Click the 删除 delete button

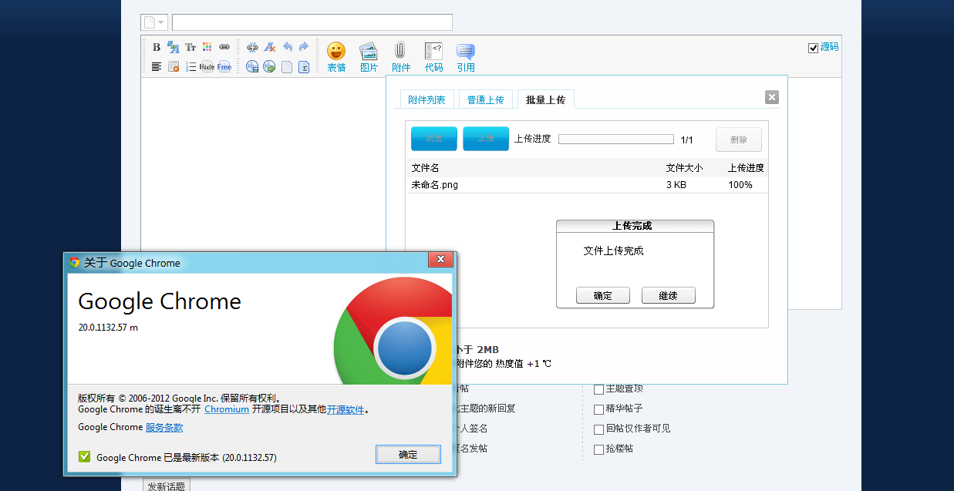pos(739,140)
